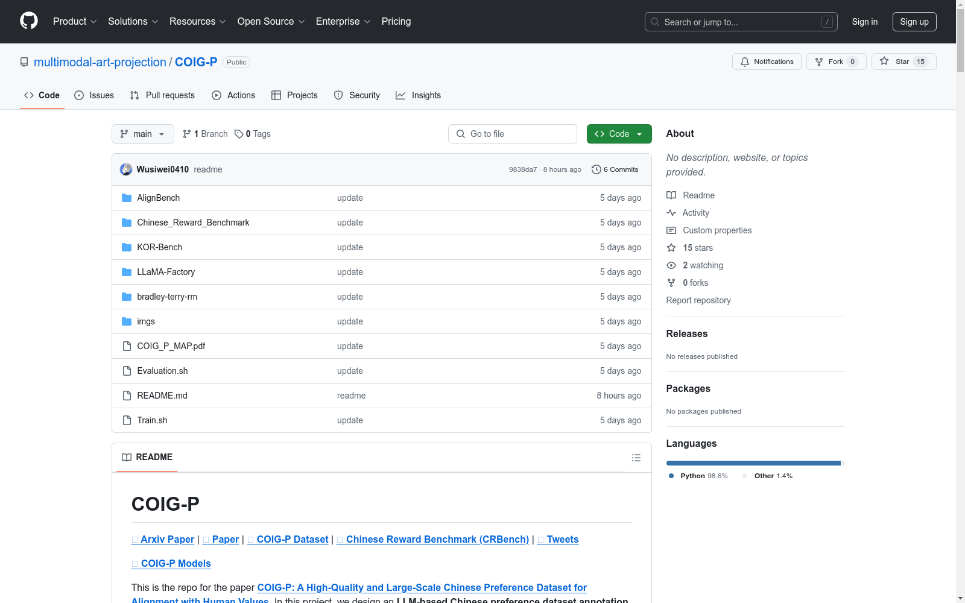The height and width of the screenshot is (603, 965).
Task: Open the COIG-P Dataset link
Action: pos(288,539)
